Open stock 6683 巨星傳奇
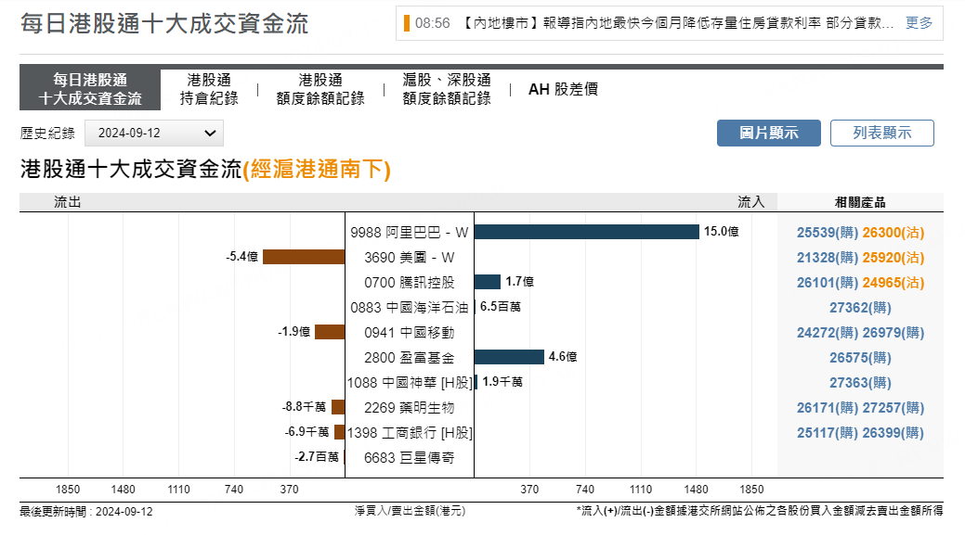Screen dimensions: 965x535 [x=410, y=458]
